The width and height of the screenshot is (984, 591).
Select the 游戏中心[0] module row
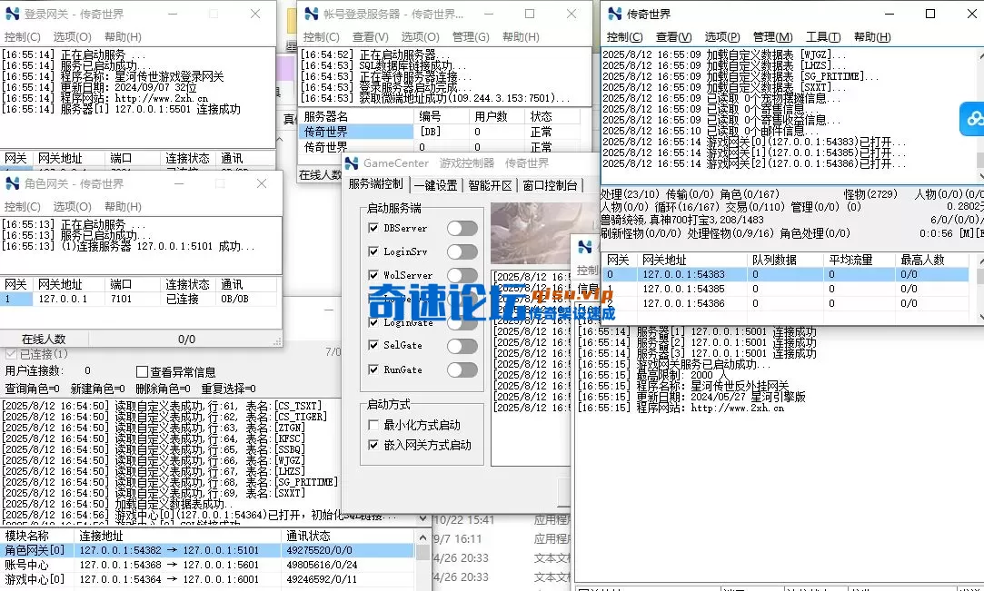[207, 579]
